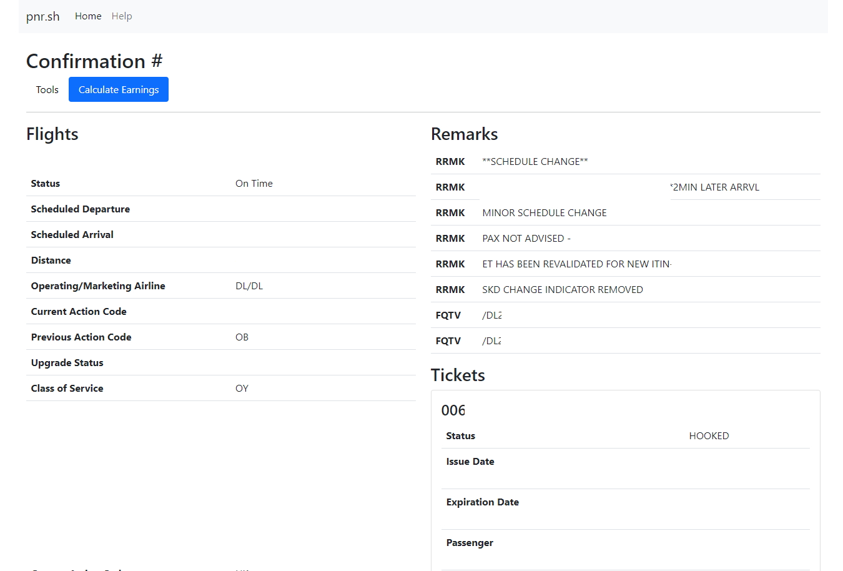Viewport: 843px width, 571px height.
Task: Click the Expiration Date label in ticket card
Action: pos(482,502)
